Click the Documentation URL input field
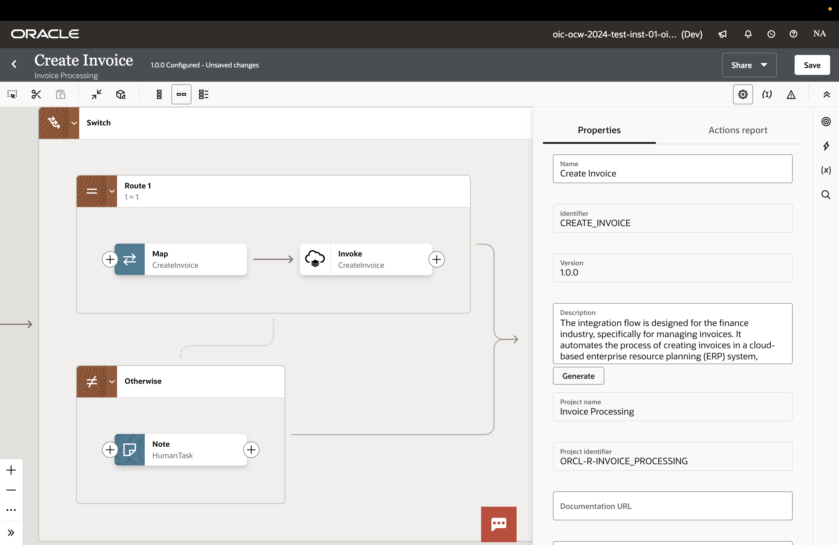 (x=671, y=506)
